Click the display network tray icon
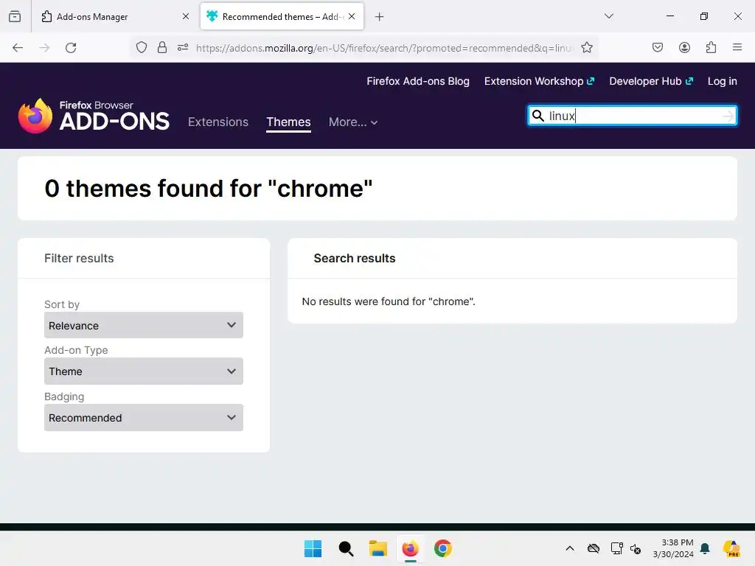Screen dimensions: 755x566 (617, 548)
